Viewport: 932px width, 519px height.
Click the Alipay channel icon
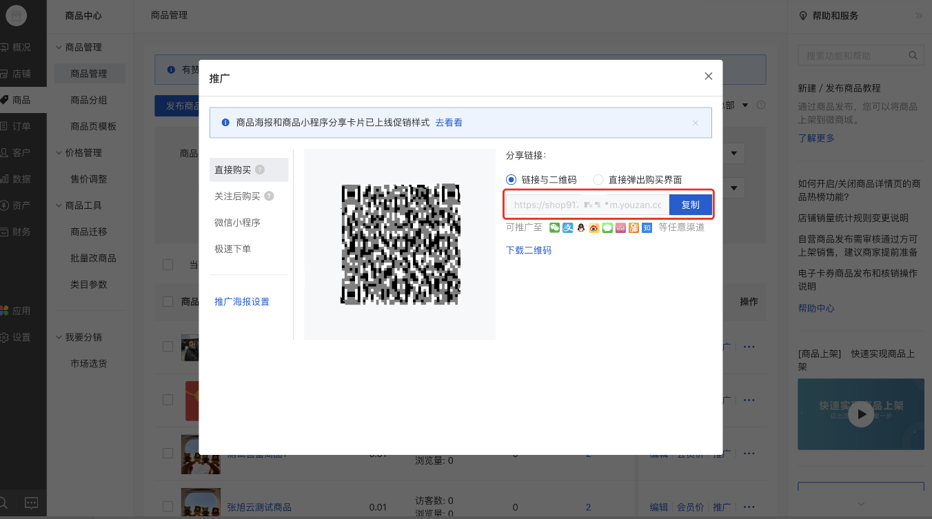567,227
